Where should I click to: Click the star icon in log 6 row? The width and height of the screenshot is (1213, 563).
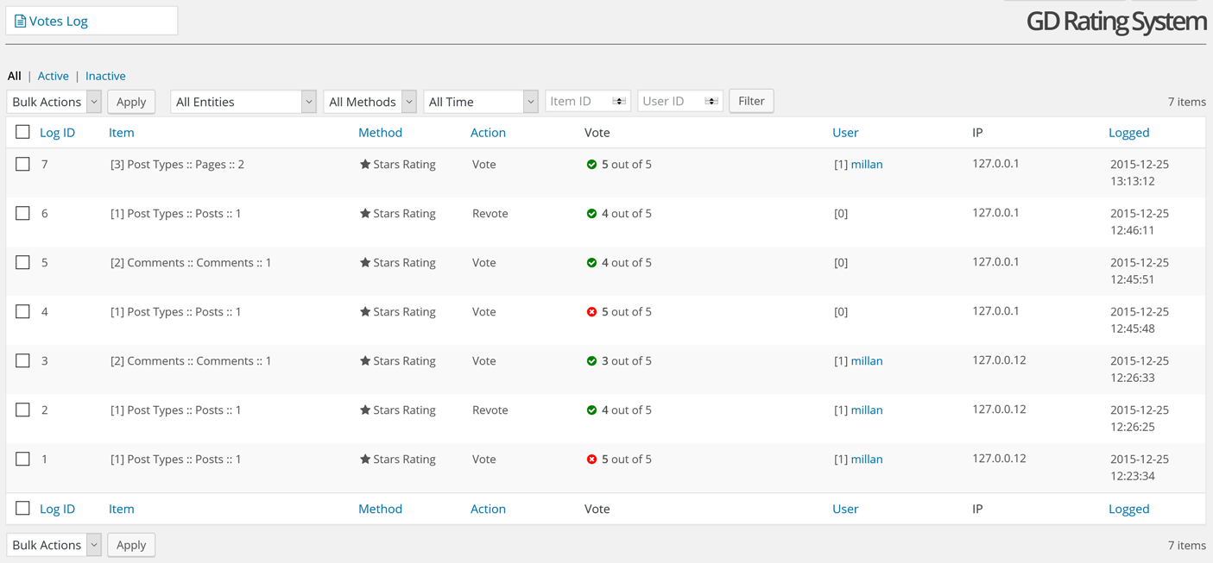tap(365, 214)
